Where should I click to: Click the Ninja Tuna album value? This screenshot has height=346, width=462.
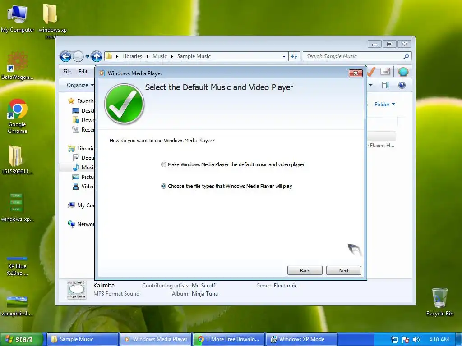pyautogui.click(x=204, y=294)
